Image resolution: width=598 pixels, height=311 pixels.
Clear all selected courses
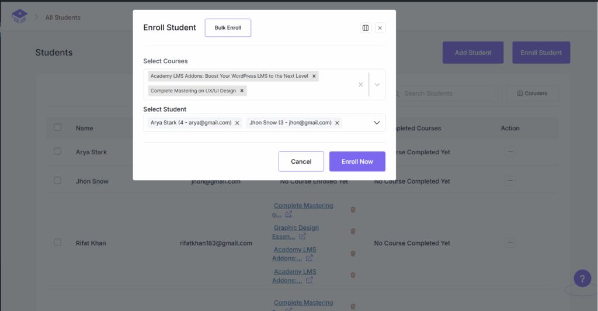click(x=360, y=84)
